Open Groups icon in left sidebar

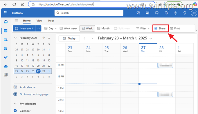pos(6,48)
